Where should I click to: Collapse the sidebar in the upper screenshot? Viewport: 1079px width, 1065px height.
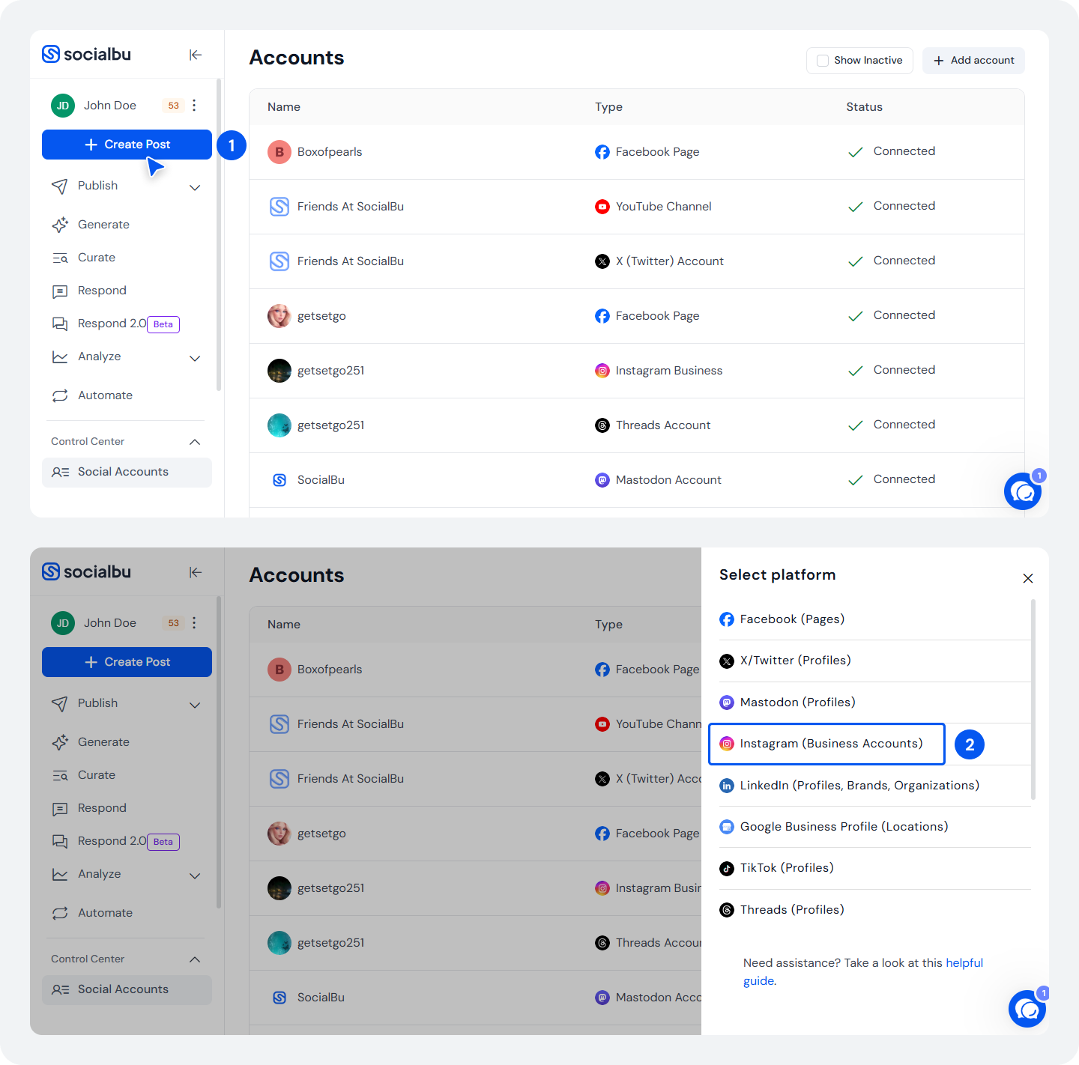click(x=196, y=55)
